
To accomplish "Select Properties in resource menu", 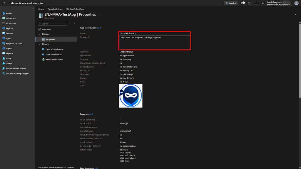I will point(56,39).
